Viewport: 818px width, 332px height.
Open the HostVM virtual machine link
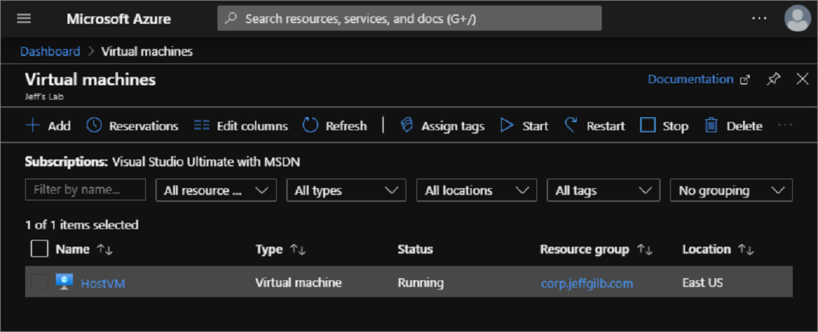coord(103,283)
